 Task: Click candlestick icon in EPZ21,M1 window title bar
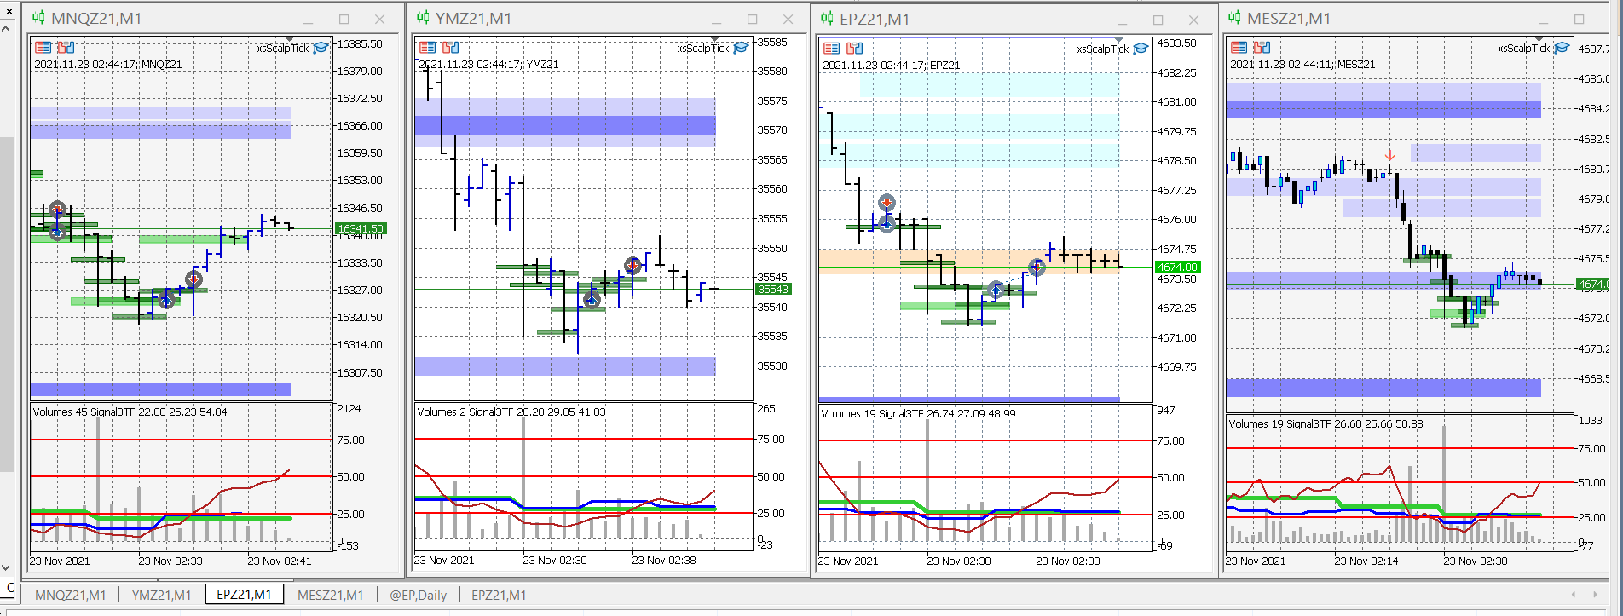click(827, 19)
